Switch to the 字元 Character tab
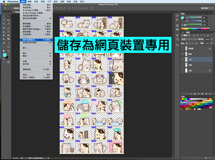Viewport: 215px width, 160px height. click(183, 32)
